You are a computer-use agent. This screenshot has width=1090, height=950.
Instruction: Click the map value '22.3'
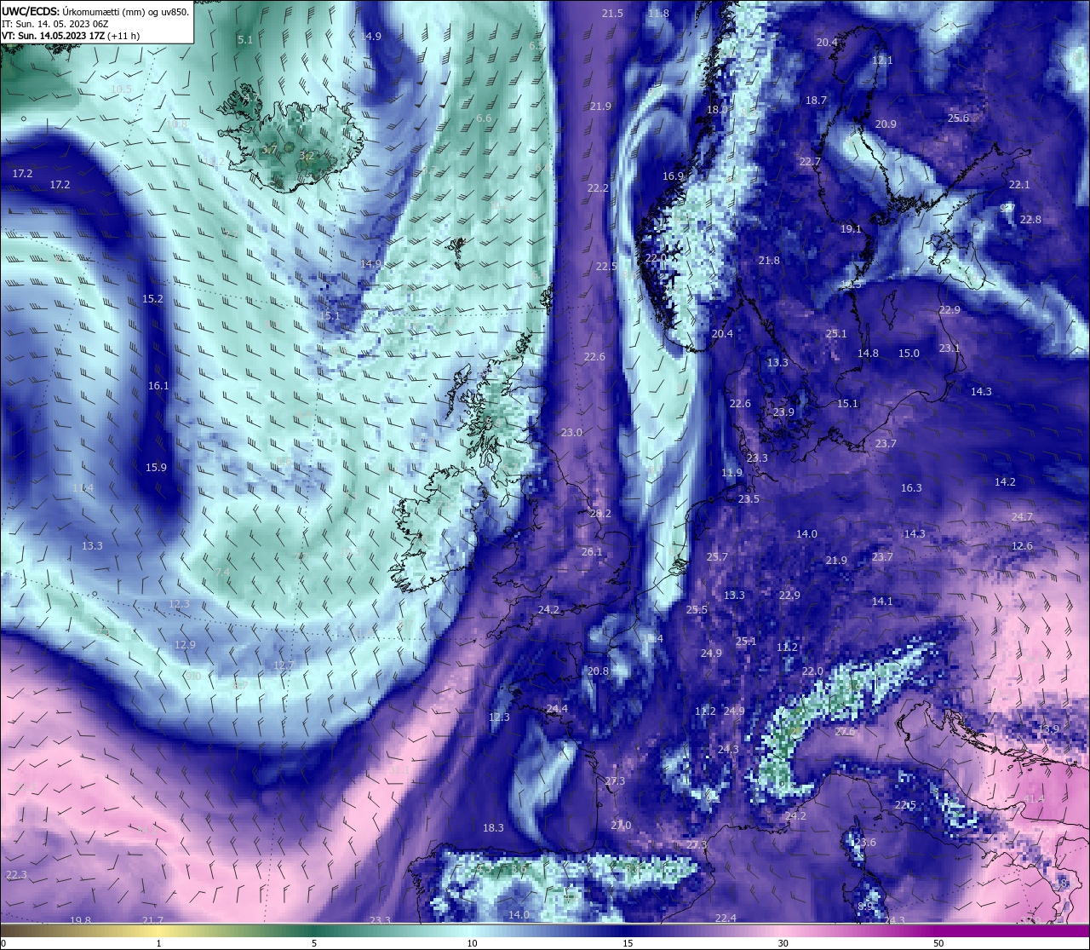16,875
